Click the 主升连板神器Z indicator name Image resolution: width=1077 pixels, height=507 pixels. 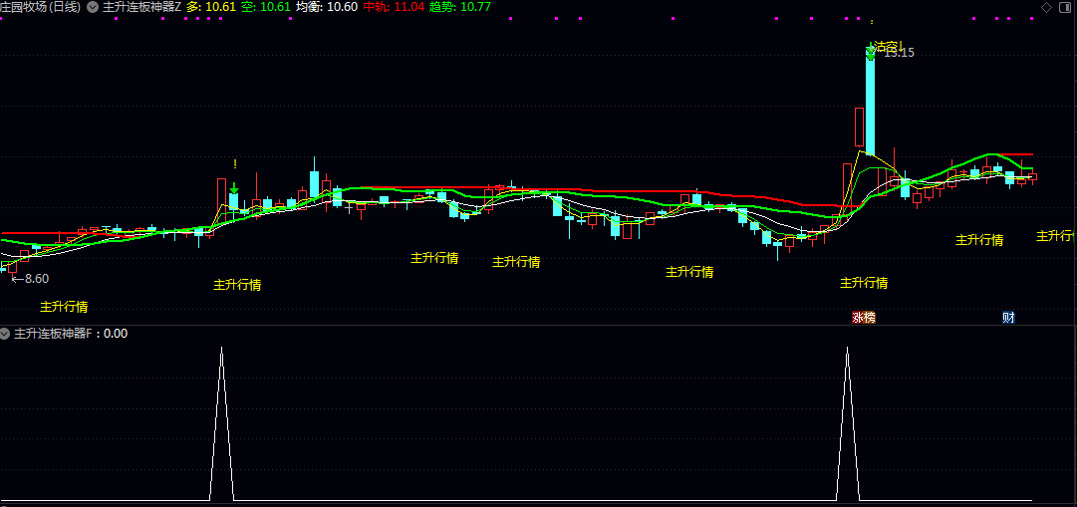point(142,8)
